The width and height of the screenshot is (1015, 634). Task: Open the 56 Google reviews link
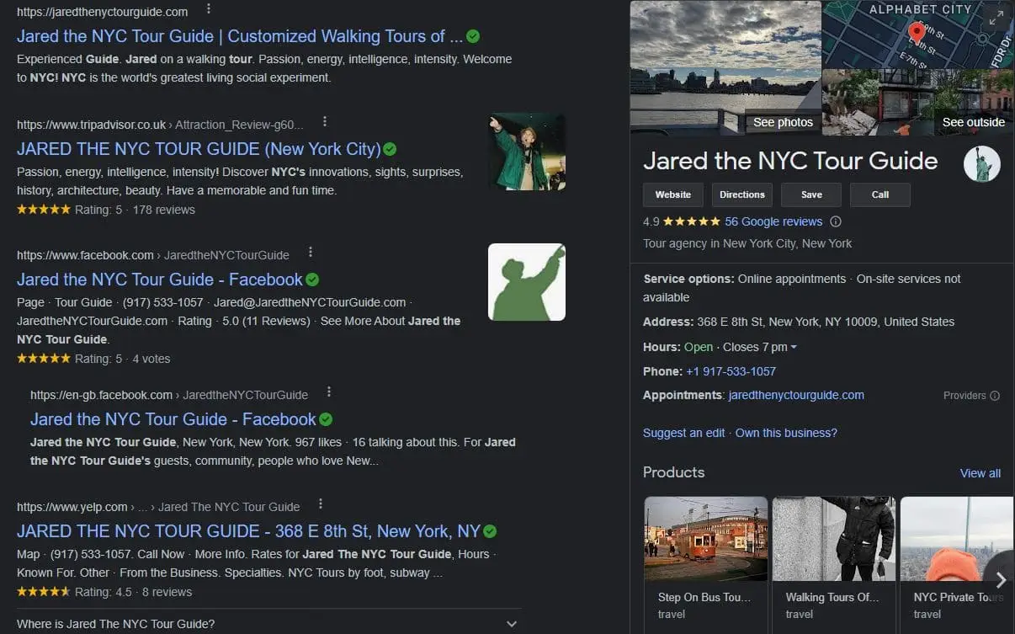click(773, 221)
